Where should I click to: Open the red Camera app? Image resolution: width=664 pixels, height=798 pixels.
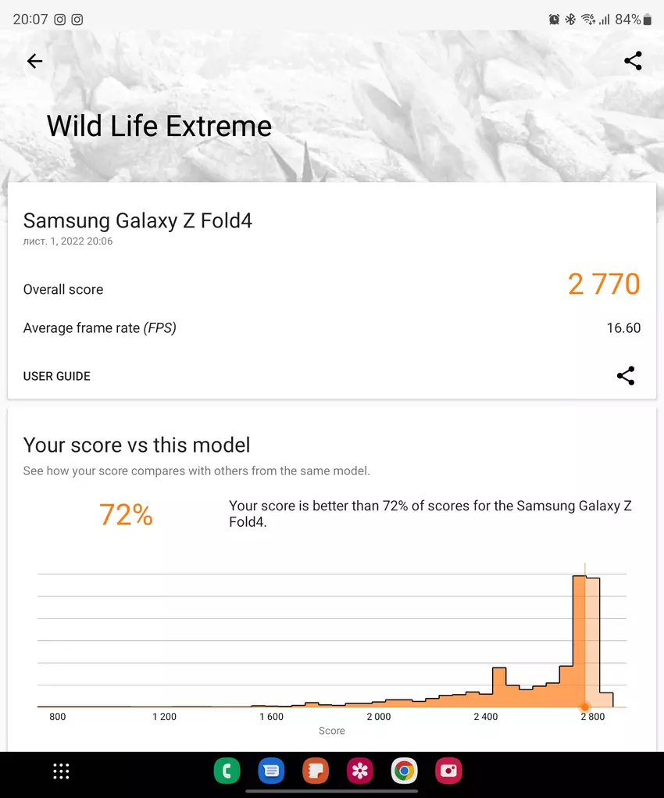(448, 771)
